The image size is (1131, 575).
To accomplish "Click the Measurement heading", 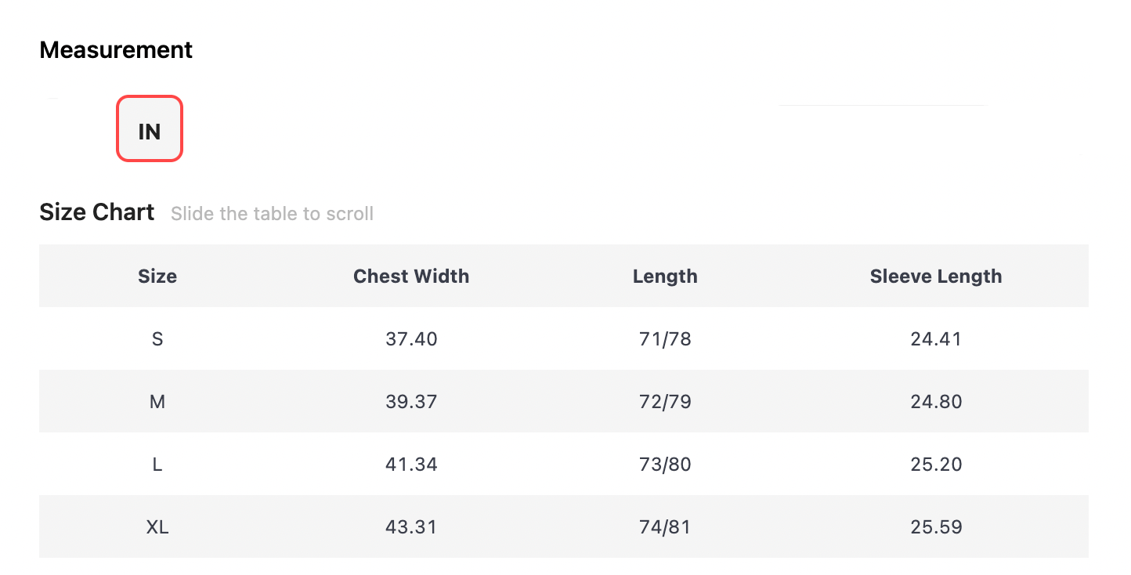I will point(116,50).
